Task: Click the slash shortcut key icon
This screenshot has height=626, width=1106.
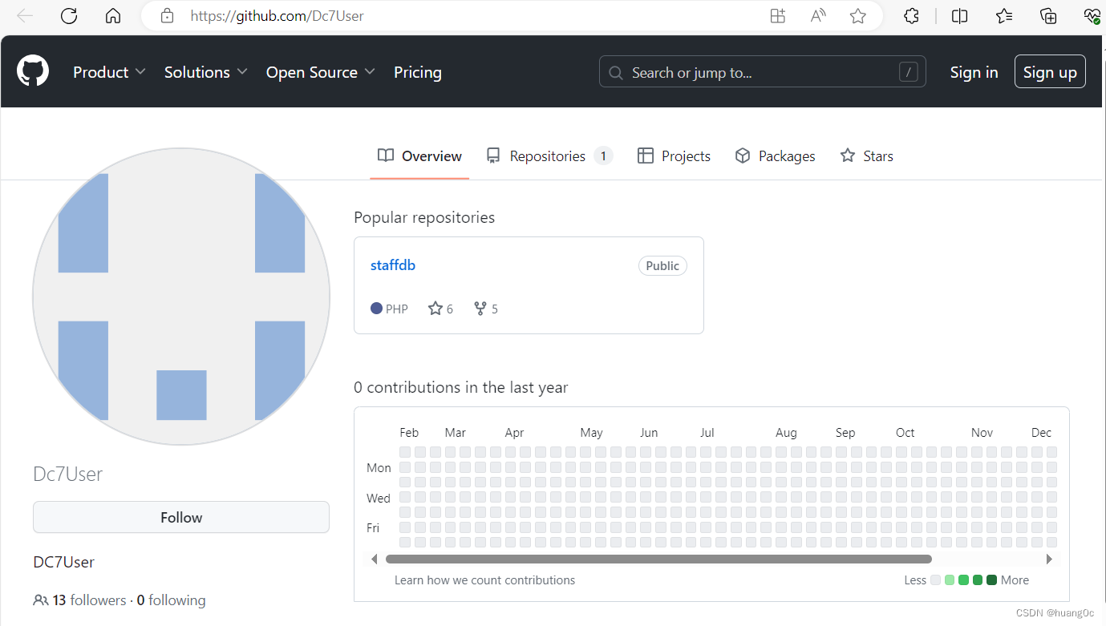Action: point(908,72)
